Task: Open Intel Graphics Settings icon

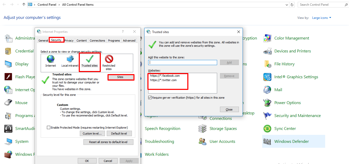Action: coord(267,77)
